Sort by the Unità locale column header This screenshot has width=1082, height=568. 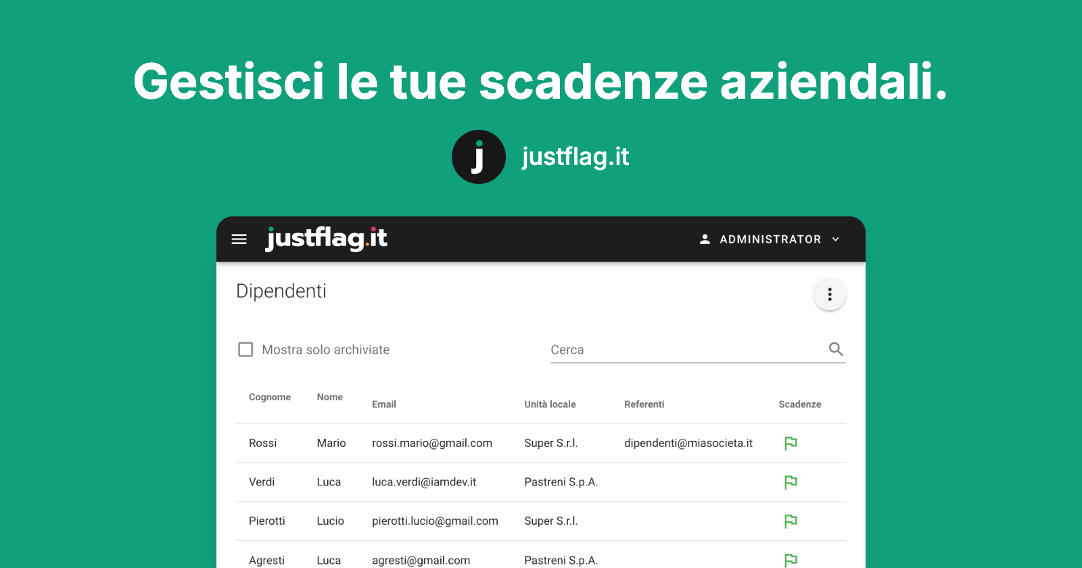point(550,404)
